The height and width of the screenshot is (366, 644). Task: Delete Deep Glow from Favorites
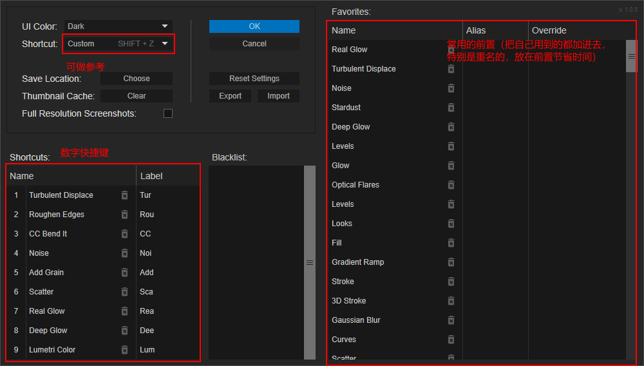click(x=451, y=127)
